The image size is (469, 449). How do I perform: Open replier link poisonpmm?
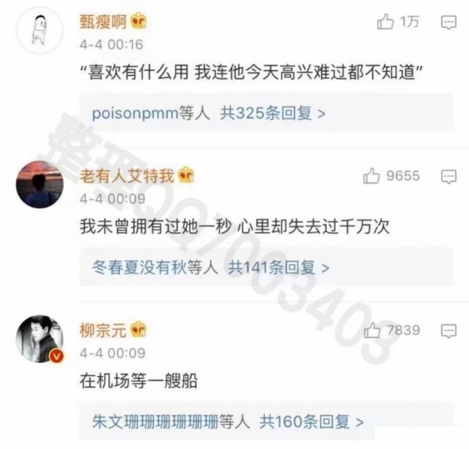[135, 114]
